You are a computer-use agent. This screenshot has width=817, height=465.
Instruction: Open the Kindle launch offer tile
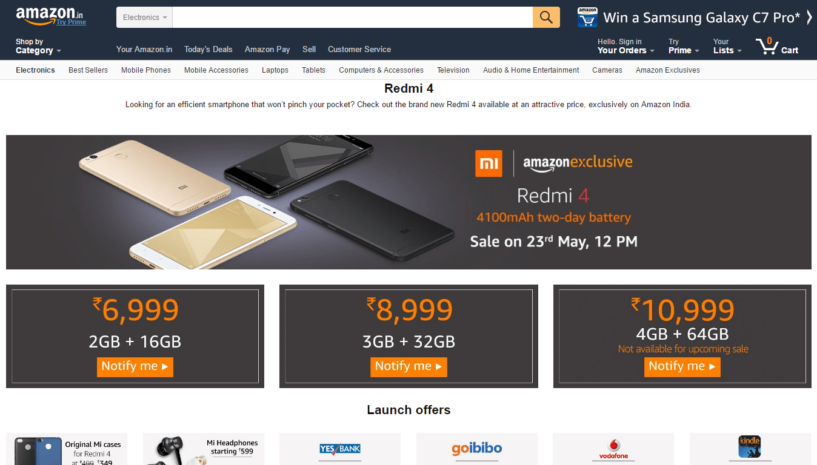tap(750, 449)
